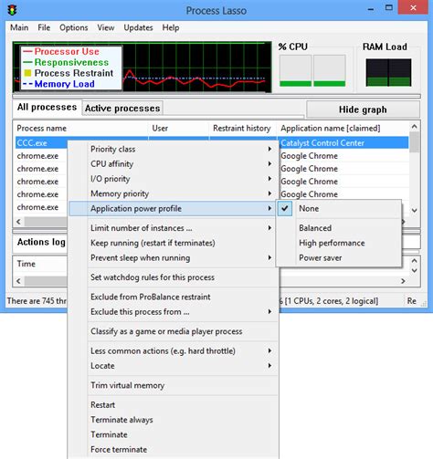Image resolution: width=433 pixels, height=459 pixels.
Task: Sort by the User column header
Action: pyautogui.click(x=179, y=129)
